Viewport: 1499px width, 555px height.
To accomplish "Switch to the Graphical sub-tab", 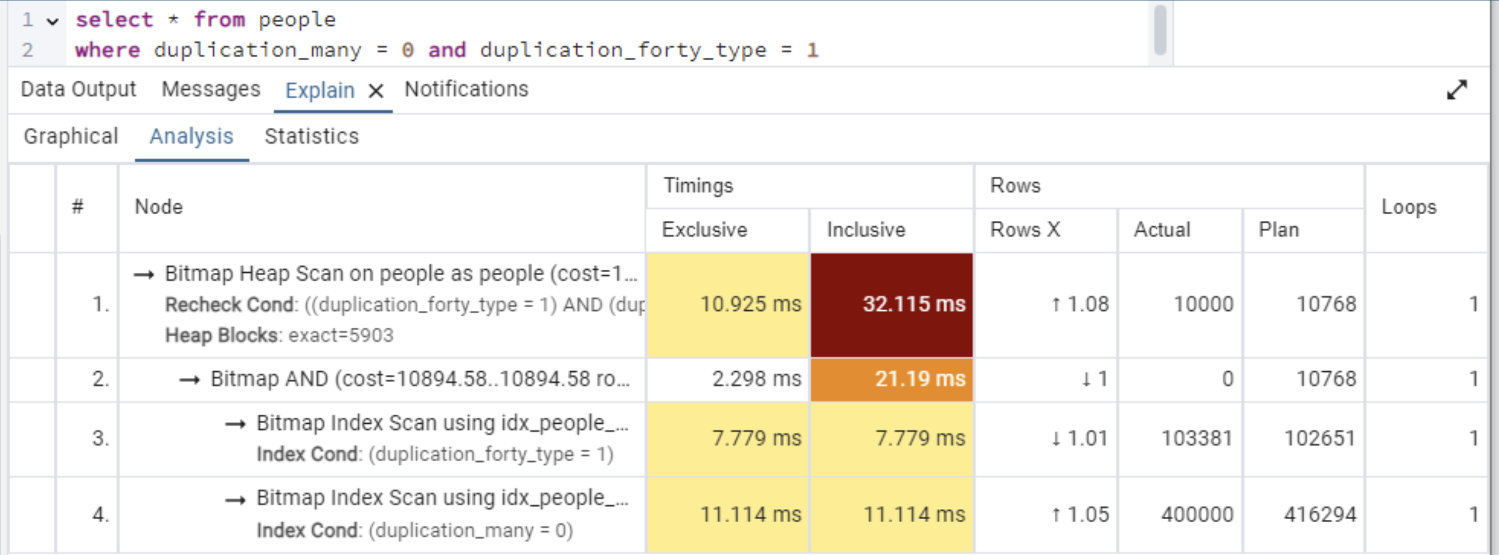I will [x=71, y=137].
